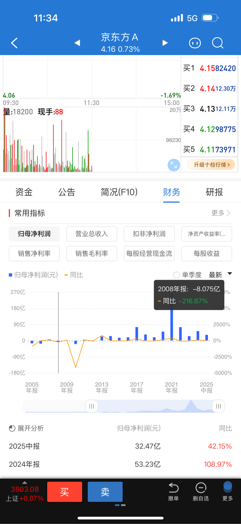The width and height of the screenshot is (241, 524).
Task: Select 销售毛利率 indicator
Action: pos(92,253)
